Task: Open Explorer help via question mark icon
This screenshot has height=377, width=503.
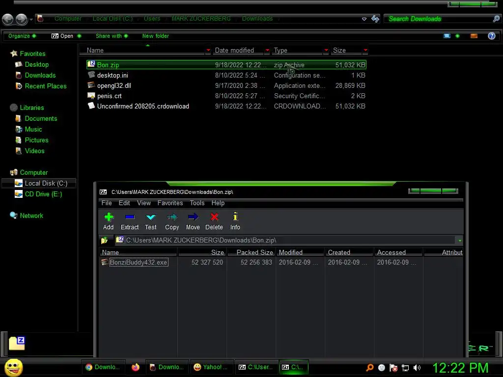Action: 491,36
